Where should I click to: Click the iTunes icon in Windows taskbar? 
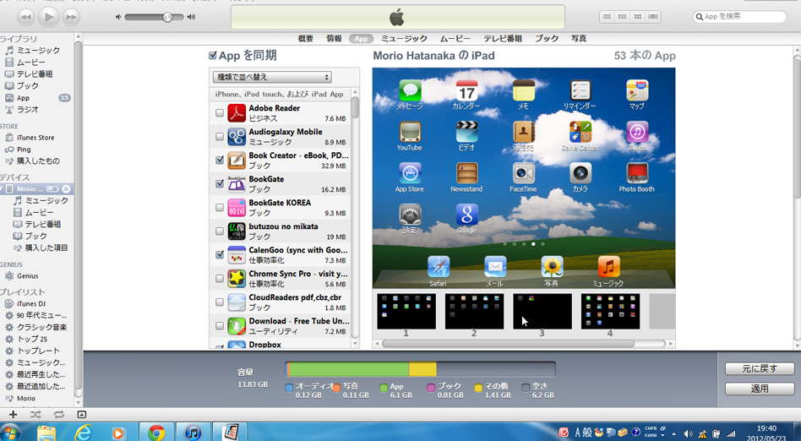(193, 433)
